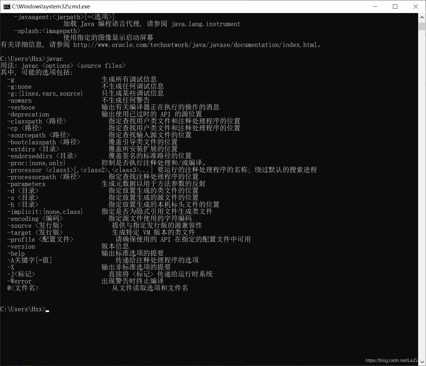Click the '-d <目录>' option
The width and height of the screenshot is (426, 366).
(23, 191)
